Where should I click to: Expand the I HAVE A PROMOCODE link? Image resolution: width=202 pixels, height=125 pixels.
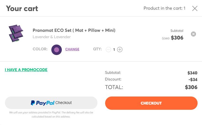[x=26, y=70]
